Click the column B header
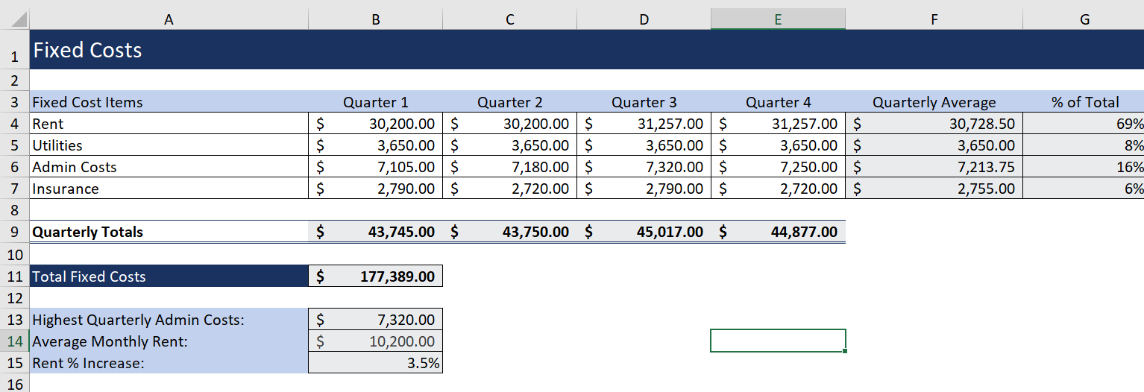The width and height of the screenshot is (1144, 392). [x=375, y=21]
